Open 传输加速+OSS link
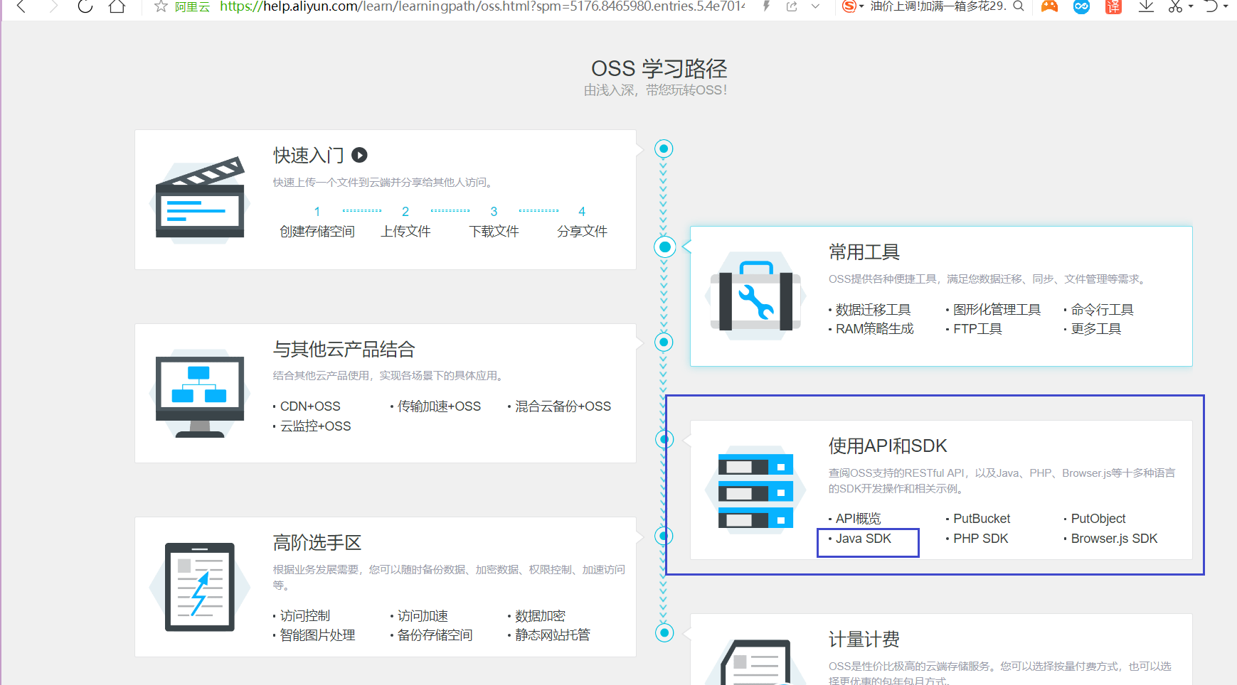This screenshot has height=685, width=1237. [439, 406]
